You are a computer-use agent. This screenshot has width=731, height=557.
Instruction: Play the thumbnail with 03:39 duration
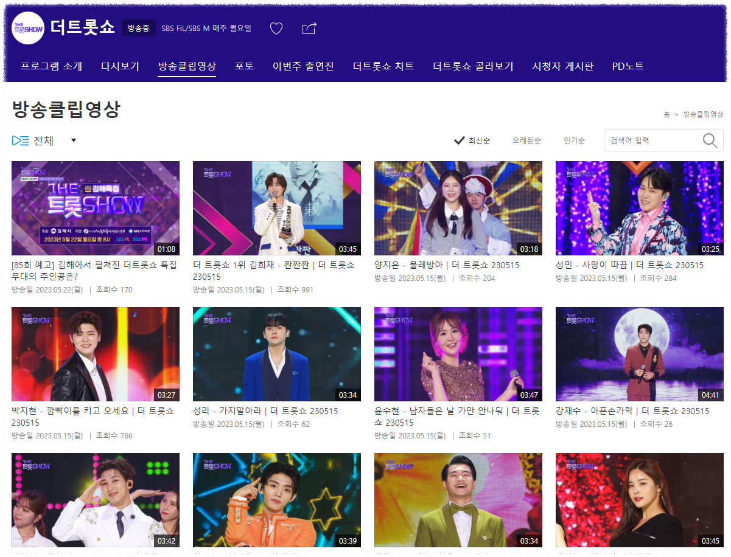277,500
